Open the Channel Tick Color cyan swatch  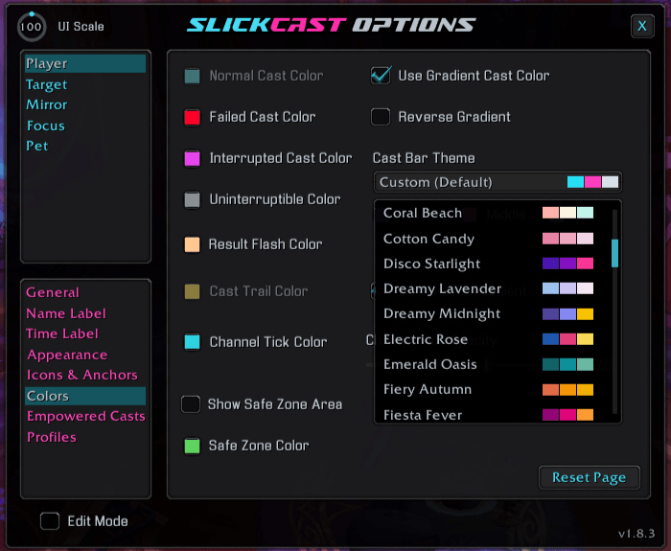click(192, 342)
